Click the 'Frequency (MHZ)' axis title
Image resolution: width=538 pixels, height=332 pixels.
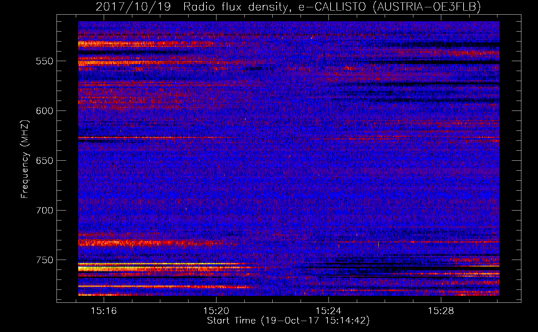(25, 159)
